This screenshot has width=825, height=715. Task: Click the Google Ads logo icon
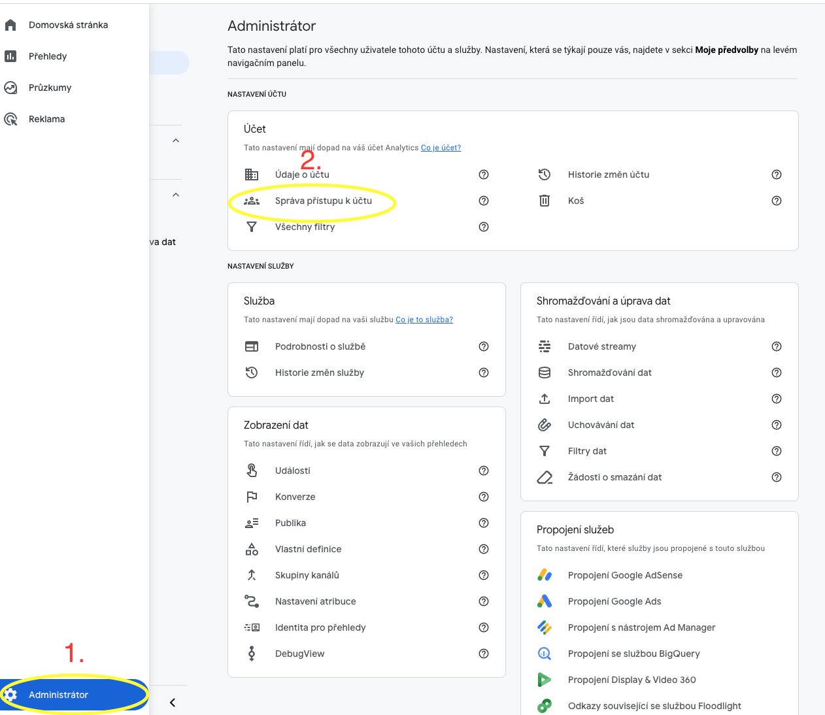pyautogui.click(x=545, y=601)
